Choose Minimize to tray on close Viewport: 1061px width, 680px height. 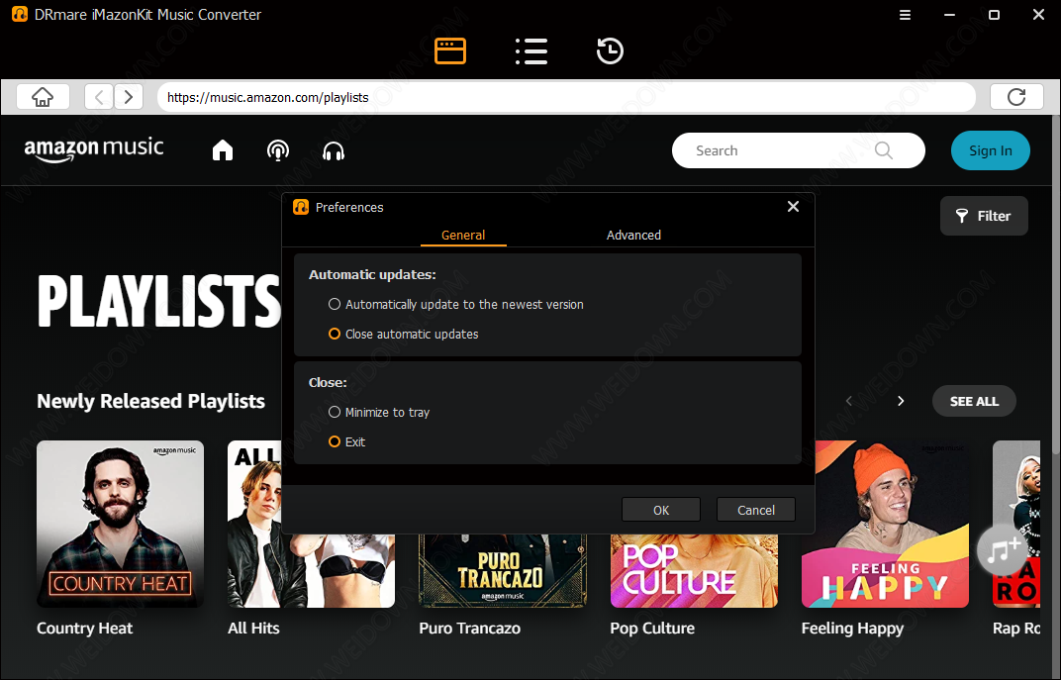[x=379, y=412]
